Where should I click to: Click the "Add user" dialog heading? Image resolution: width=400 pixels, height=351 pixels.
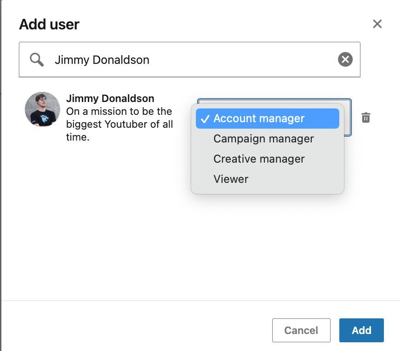(49, 24)
